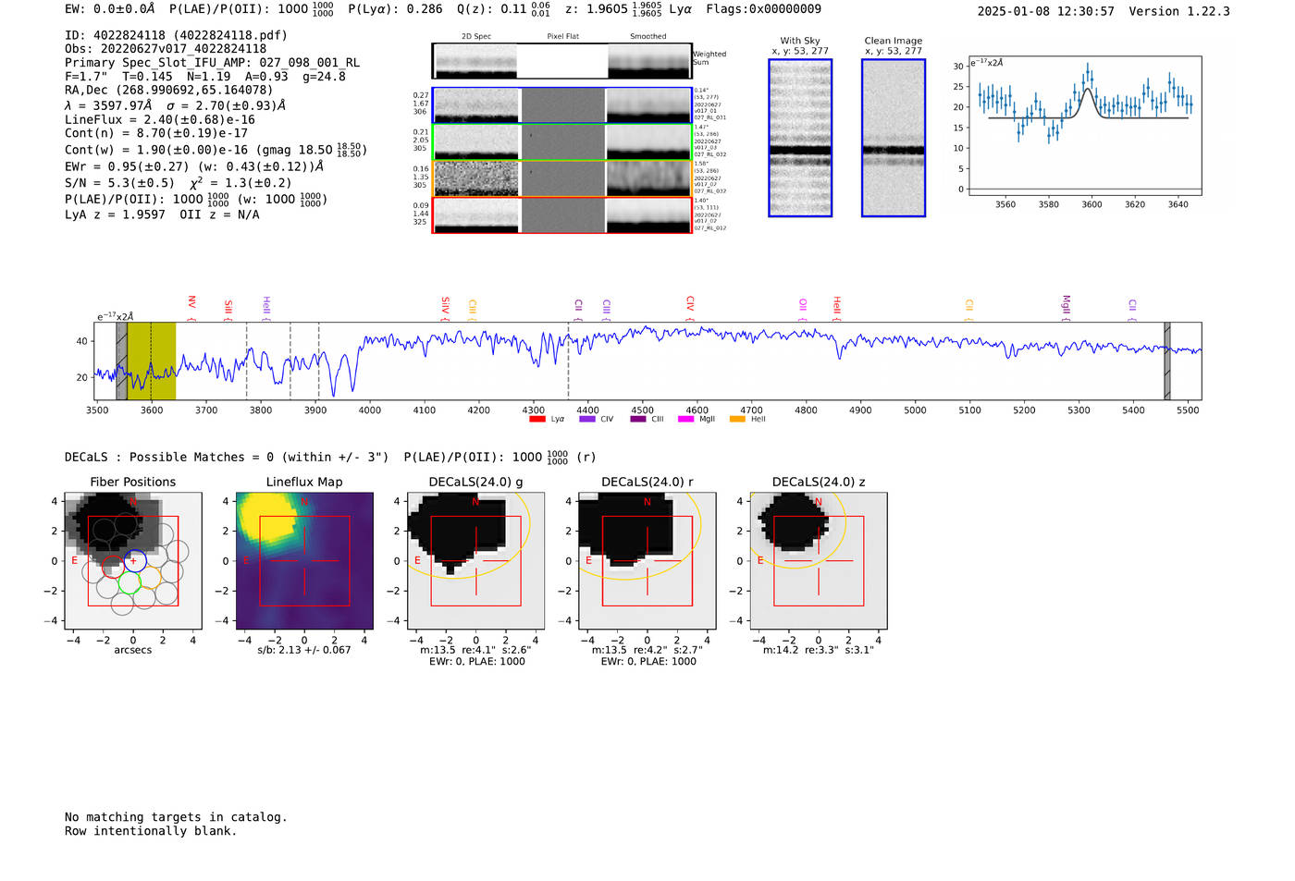Click the Q(z): 0.11 header value

503,9
